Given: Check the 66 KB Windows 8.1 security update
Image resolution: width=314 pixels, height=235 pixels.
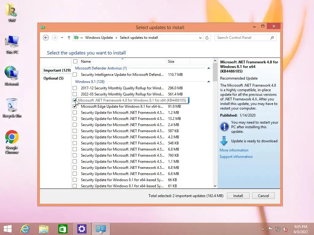Looking at the screenshot, I should 75,180.
